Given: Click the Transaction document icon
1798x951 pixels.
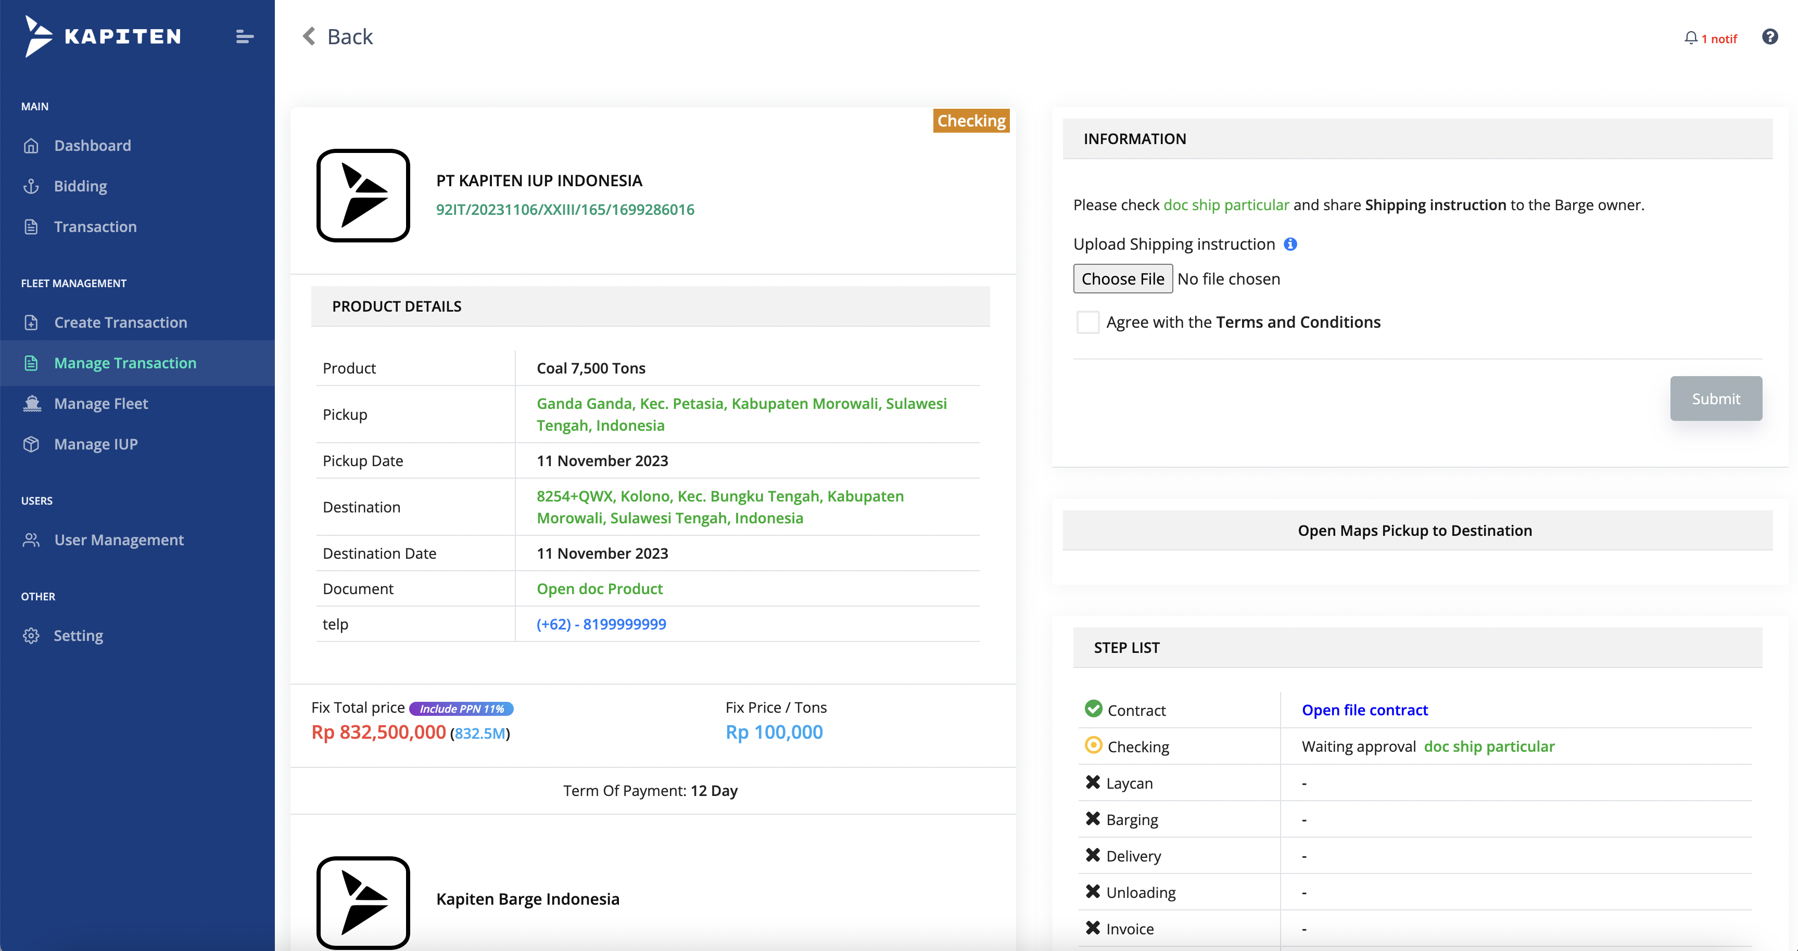Looking at the screenshot, I should coord(31,227).
